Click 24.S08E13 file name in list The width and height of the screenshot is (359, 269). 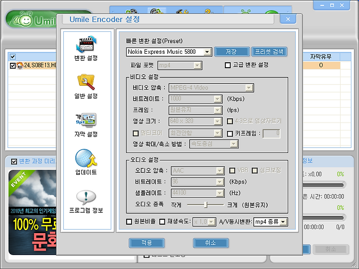point(40,65)
